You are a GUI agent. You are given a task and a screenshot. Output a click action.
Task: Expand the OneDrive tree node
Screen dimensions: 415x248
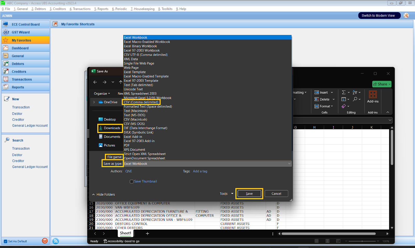click(94, 102)
